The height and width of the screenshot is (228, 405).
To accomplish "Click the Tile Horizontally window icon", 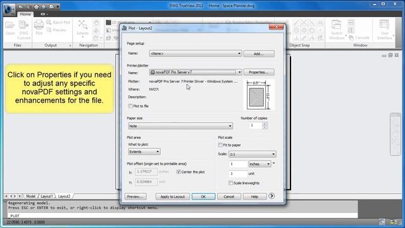I will click(x=351, y=23).
